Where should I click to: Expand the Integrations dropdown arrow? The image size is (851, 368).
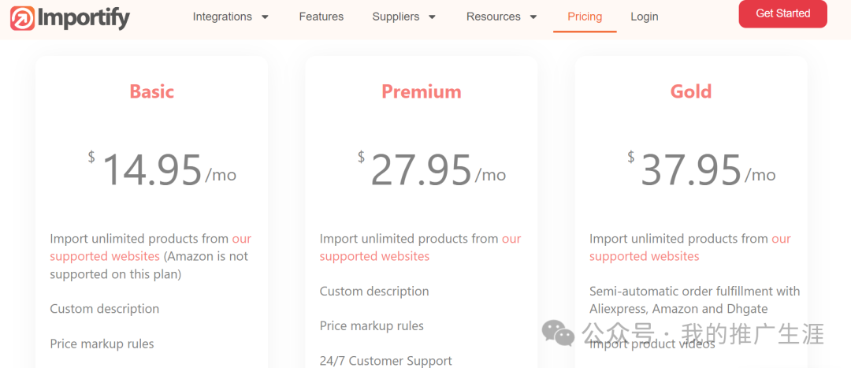pos(265,17)
